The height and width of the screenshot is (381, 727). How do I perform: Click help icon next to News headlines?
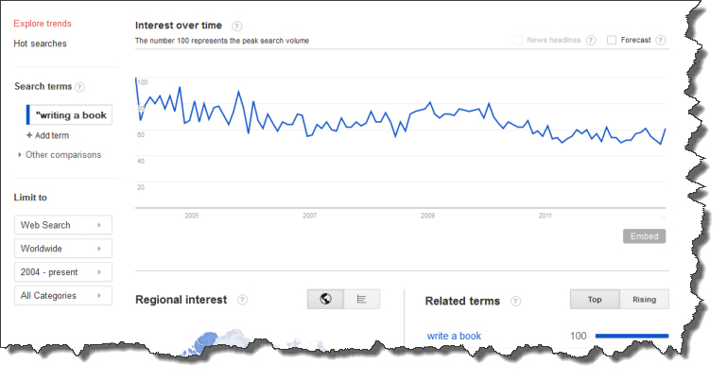click(x=591, y=41)
